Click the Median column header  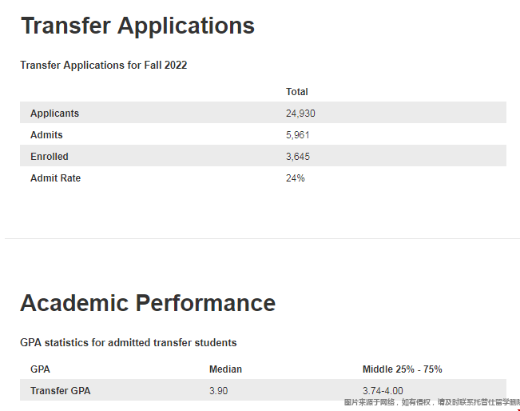tap(225, 369)
